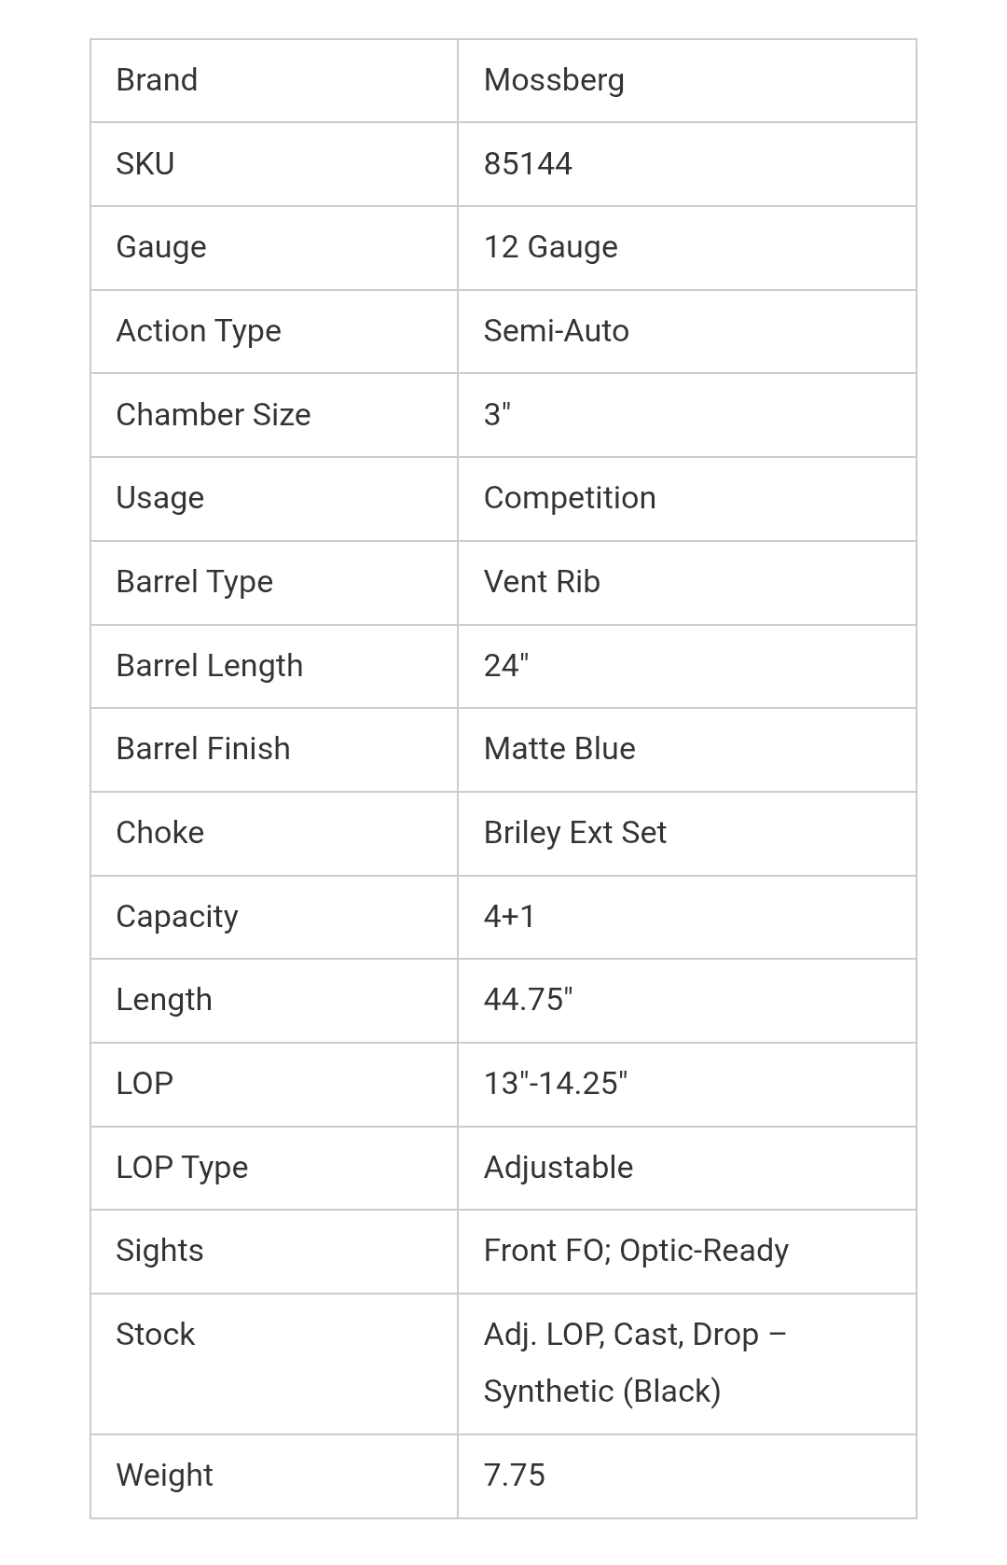
Task: Select the Matte Blue finish value
Action: (x=559, y=749)
